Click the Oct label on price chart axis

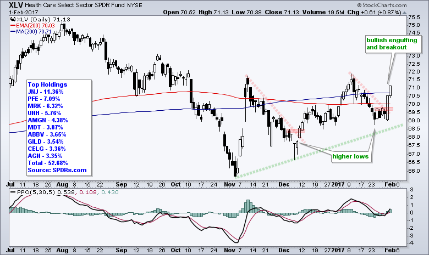175,184
